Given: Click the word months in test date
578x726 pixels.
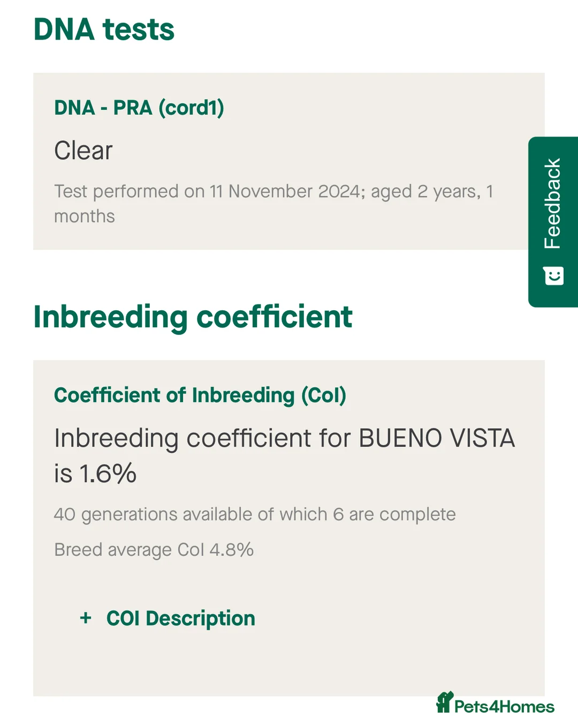Looking at the screenshot, I should [x=85, y=216].
